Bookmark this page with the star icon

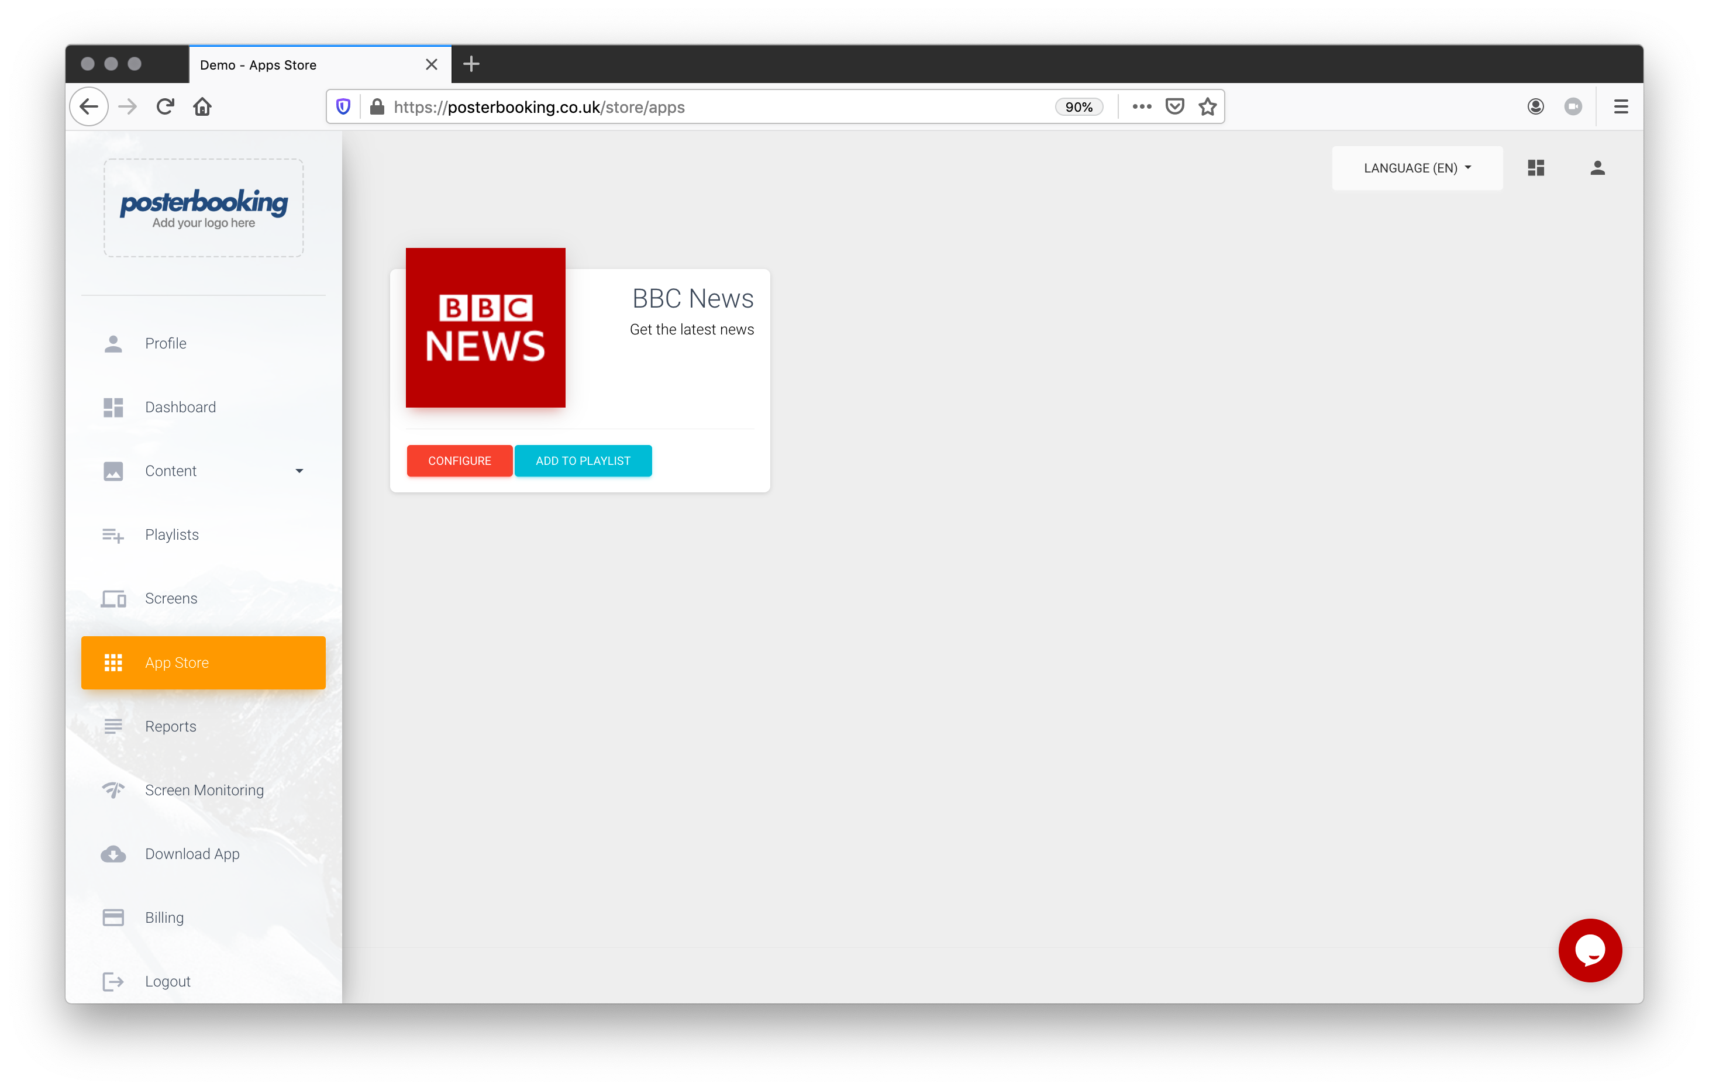coord(1207,106)
